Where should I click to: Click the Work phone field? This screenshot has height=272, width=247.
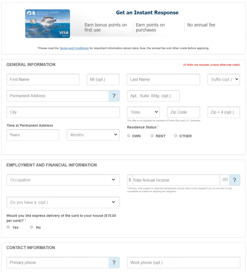(x=183, y=263)
